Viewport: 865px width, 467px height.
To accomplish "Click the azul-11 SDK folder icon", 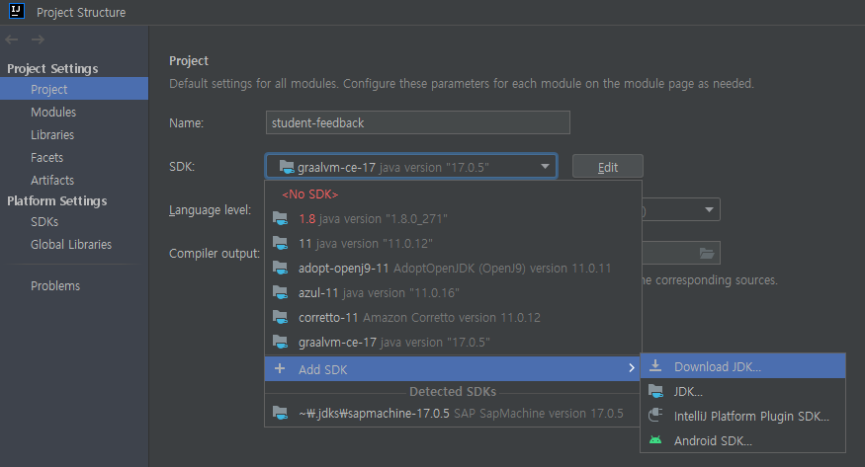I will coord(280,292).
